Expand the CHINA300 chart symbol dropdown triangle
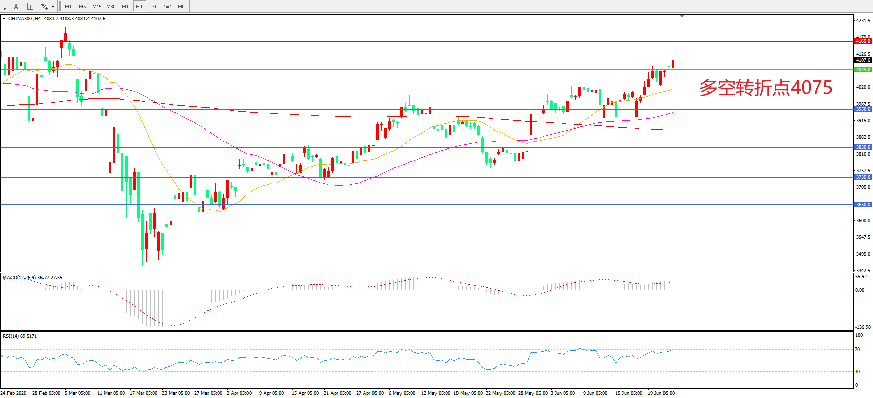The height and width of the screenshot is (398, 873). pos(4,19)
